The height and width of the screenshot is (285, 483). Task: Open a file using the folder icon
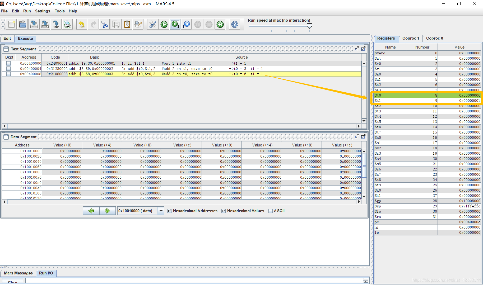(x=23, y=25)
